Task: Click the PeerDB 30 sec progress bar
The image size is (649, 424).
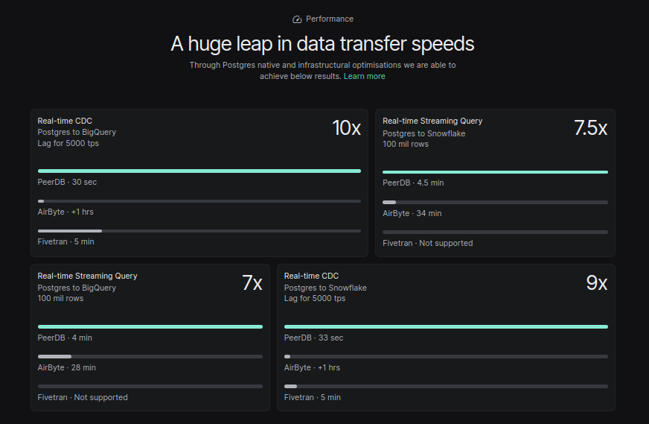Action: pos(199,171)
